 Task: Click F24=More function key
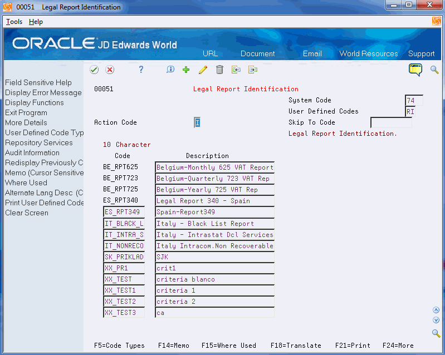(x=398, y=346)
